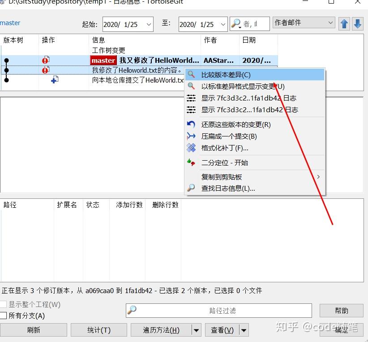Click the 查看(V) button
The height and width of the screenshot is (342, 368).
pyautogui.click(x=222, y=330)
